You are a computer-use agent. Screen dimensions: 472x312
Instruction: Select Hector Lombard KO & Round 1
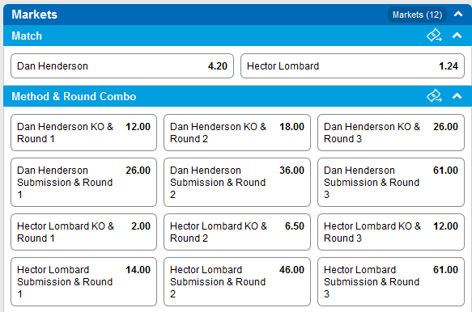point(83,232)
